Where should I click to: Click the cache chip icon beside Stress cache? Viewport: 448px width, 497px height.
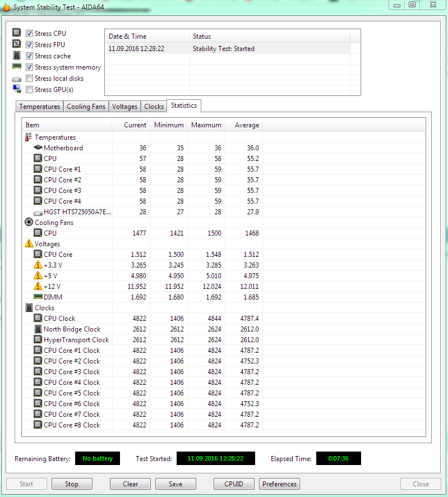(x=17, y=55)
